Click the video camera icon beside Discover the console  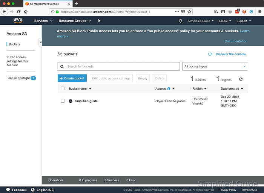(x=210, y=54)
